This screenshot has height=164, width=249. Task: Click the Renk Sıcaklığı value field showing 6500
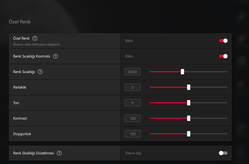(x=133, y=72)
